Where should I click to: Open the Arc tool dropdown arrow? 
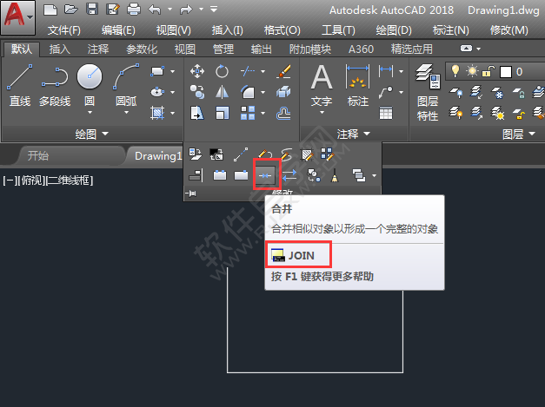click(x=127, y=113)
